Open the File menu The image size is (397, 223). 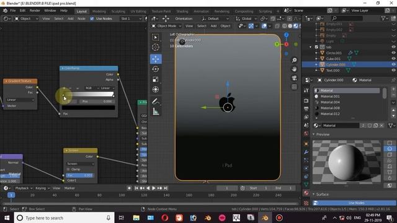pos(13,11)
